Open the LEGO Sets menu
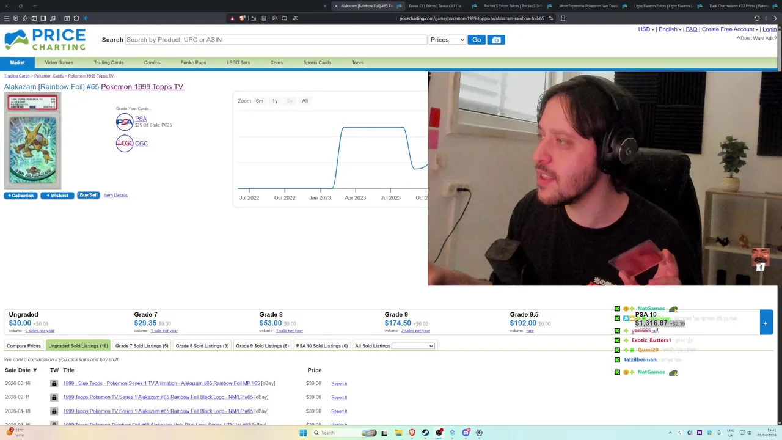Viewport: 782px width, 440px height. 238,63
